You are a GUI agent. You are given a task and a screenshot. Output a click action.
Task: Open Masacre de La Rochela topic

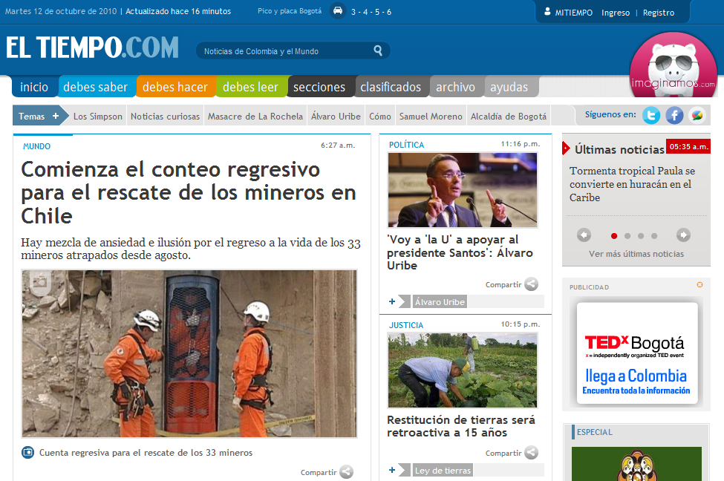pos(255,117)
